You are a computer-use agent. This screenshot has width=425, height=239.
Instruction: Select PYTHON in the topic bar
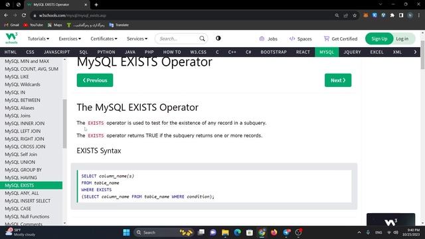coord(106,52)
